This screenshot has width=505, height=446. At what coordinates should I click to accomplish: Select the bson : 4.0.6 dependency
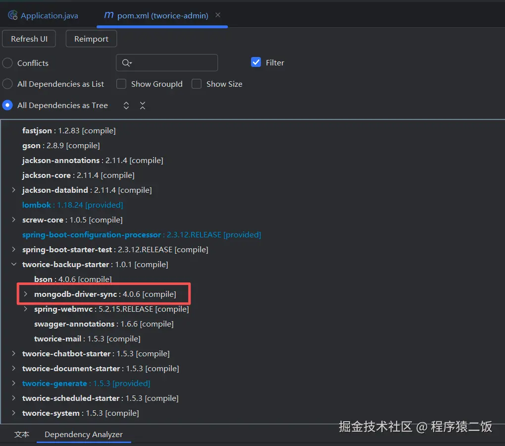tap(73, 279)
